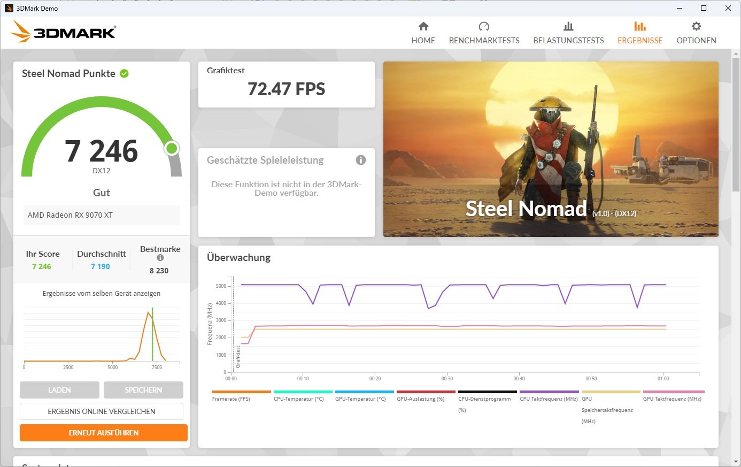Image resolution: width=741 pixels, height=467 pixels.
Task: Open the HOME tab
Action: pyautogui.click(x=423, y=33)
